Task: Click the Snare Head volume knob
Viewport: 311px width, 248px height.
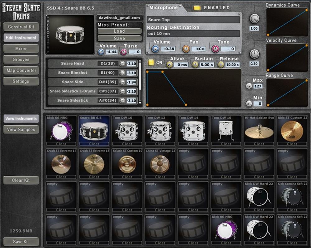Action: 122,63
